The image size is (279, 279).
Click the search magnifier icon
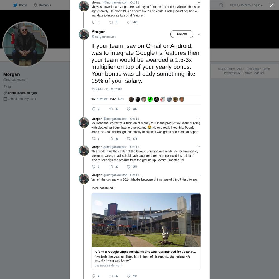click(x=221, y=5)
